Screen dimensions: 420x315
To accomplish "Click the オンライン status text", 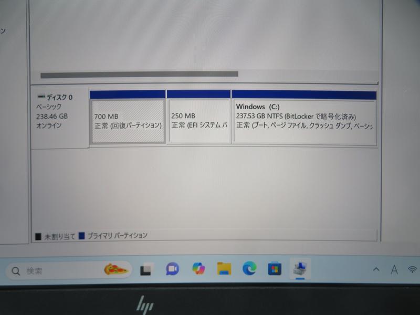I will point(49,125).
